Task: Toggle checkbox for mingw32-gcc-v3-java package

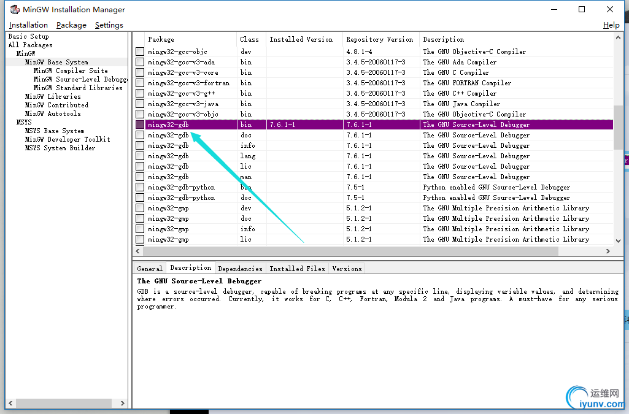Action: pos(139,104)
